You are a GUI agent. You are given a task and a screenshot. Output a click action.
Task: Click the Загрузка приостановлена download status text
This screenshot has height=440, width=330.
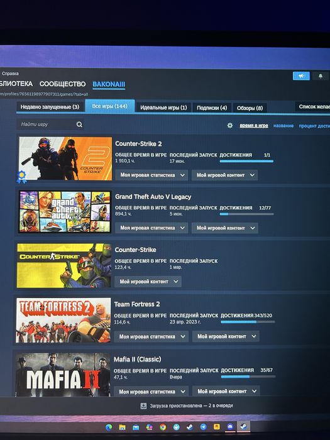pos(191,406)
